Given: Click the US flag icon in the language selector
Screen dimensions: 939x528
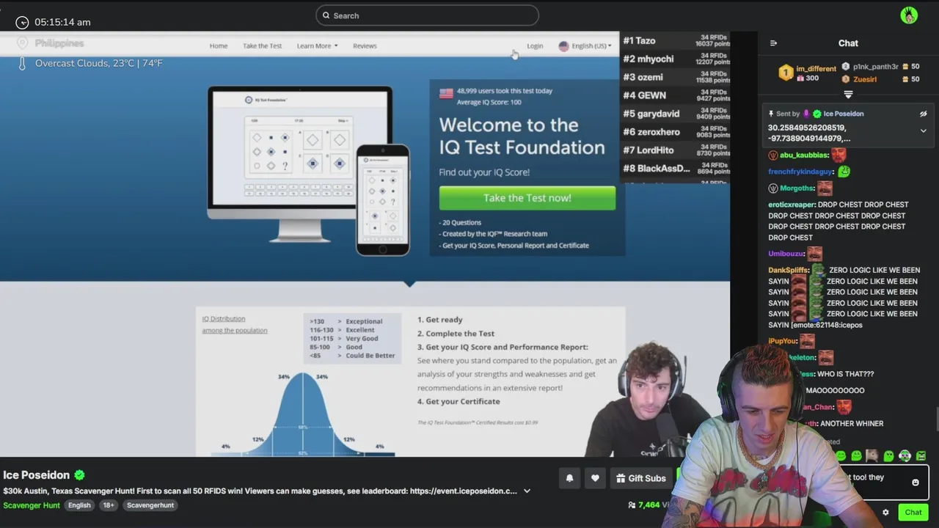Looking at the screenshot, I should coord(563,45).
